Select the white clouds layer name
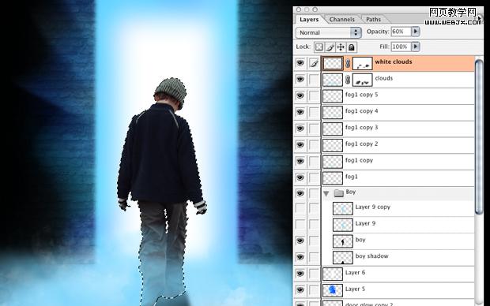The width and height of the screenshot is (490, 306). pyautogui.click(x=394, y=62)
